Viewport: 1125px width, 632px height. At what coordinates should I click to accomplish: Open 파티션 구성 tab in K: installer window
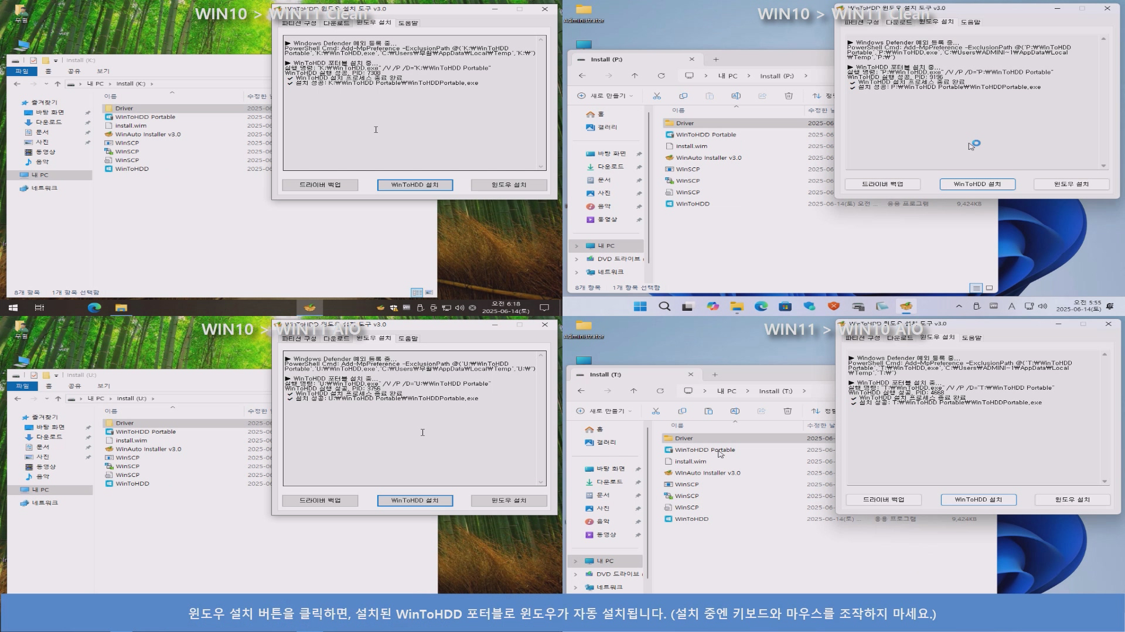click(x=299, y=23)
